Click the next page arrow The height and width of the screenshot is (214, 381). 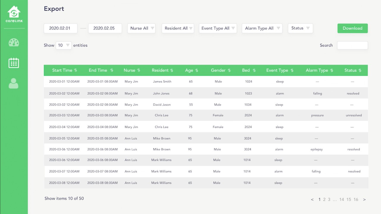pyautogui.click(x=364, y=199)
